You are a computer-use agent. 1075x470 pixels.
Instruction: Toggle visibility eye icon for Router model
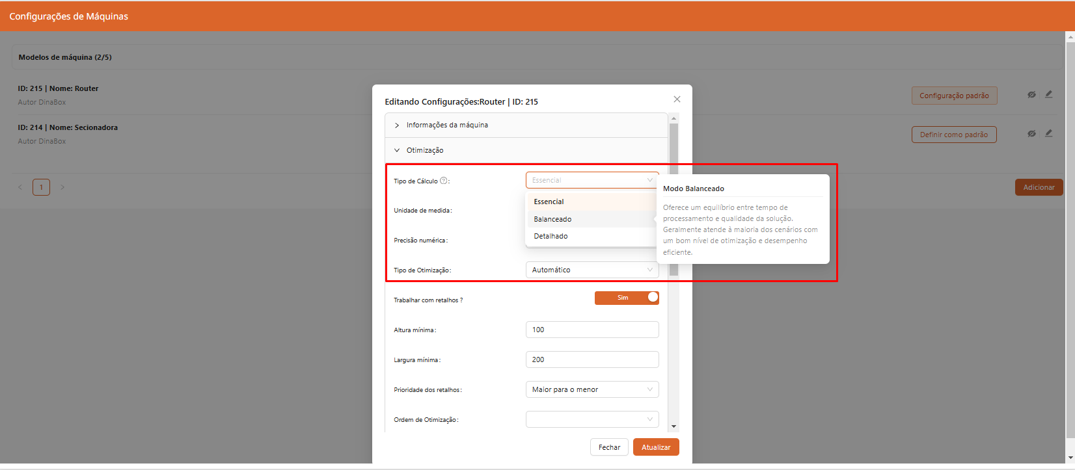tap(1031, 95)
